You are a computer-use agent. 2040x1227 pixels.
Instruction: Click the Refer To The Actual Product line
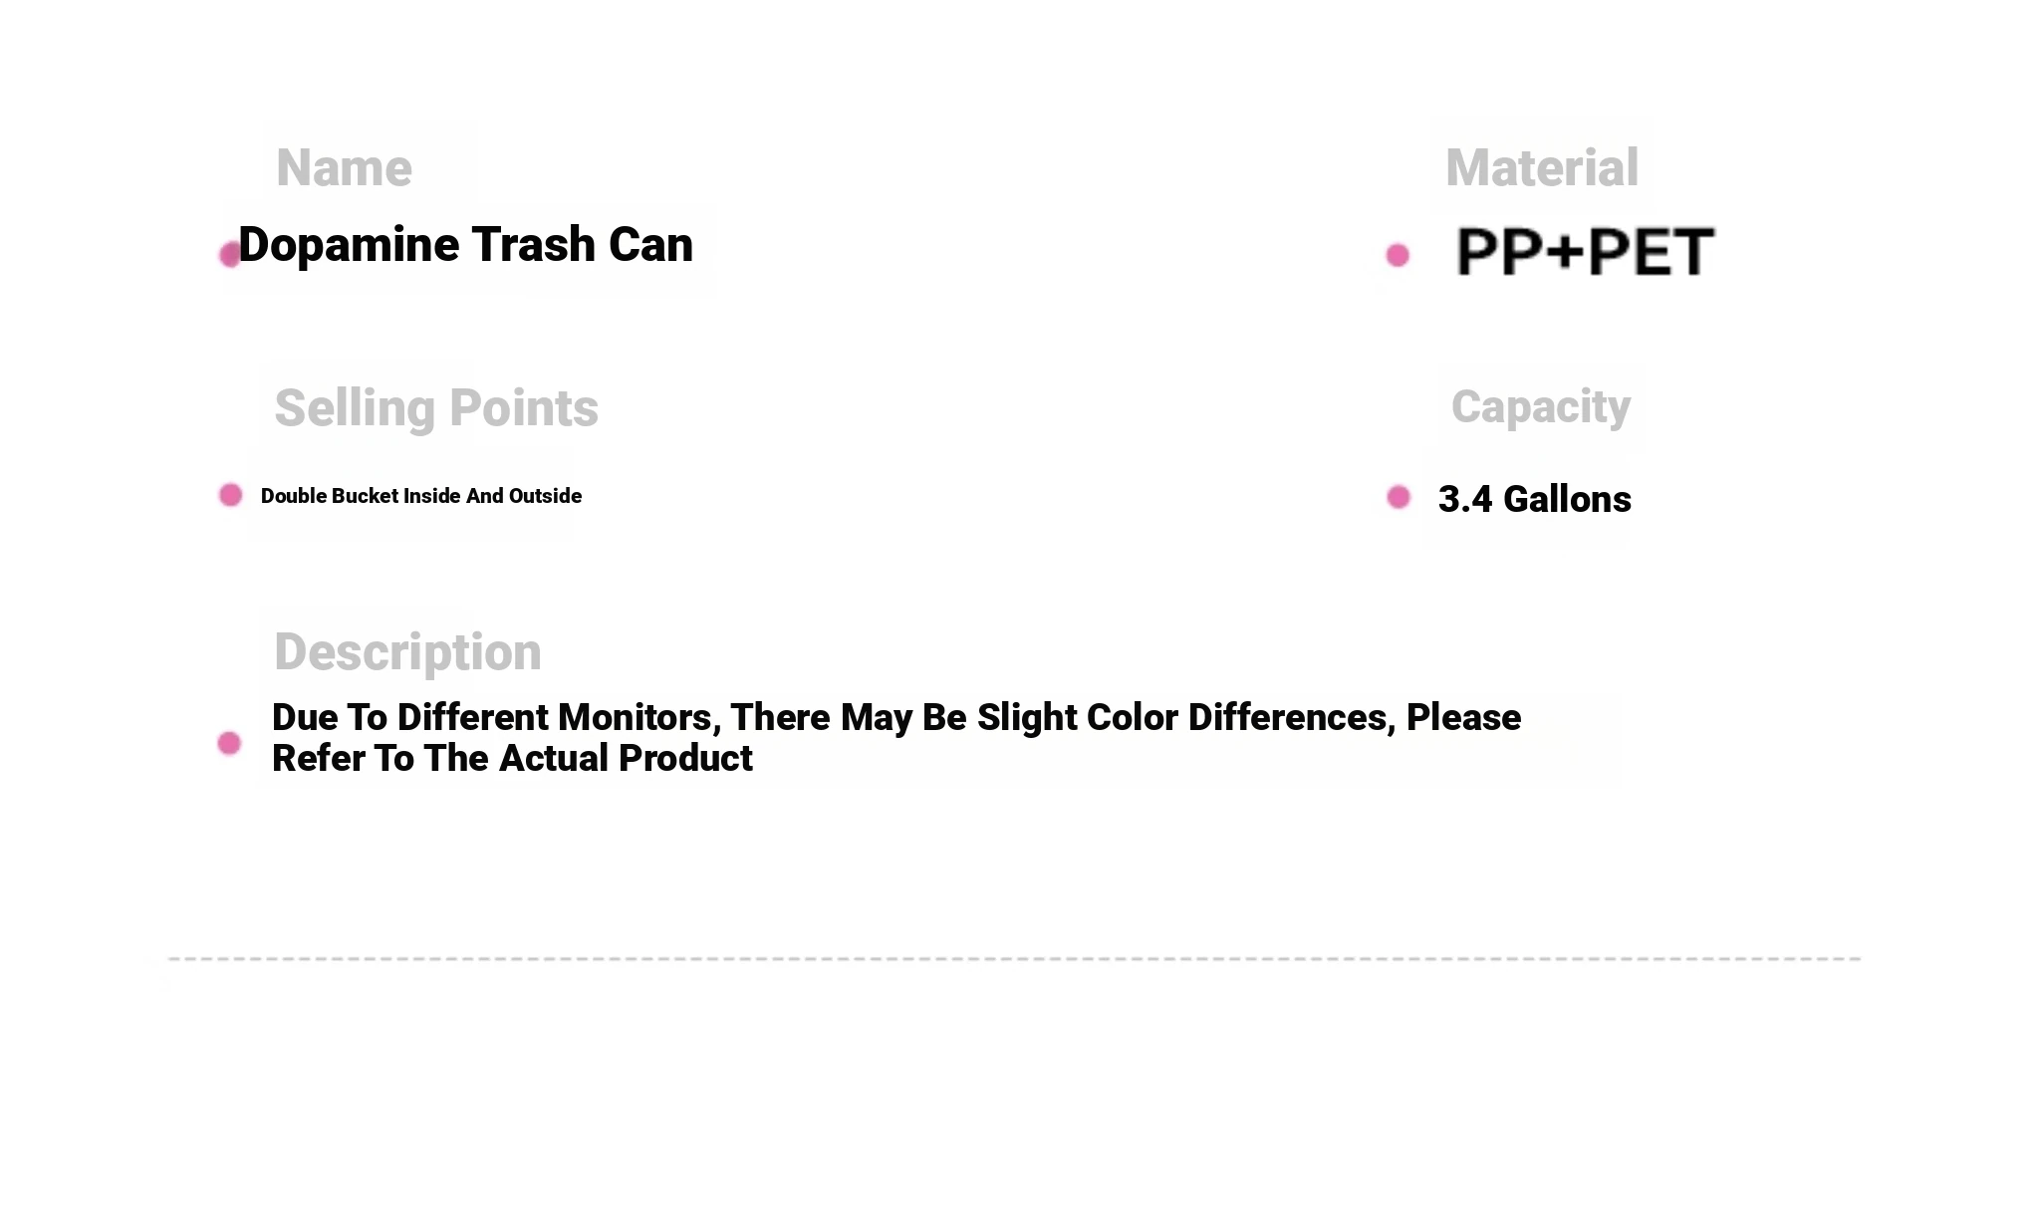(x=512, y=759)
